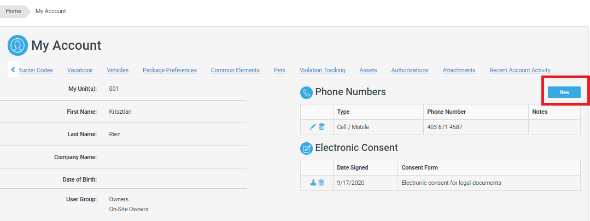Viewport: 590px width, 221px height.
Task: Open the Violation Tracking tab
Action: coord(322,70)
